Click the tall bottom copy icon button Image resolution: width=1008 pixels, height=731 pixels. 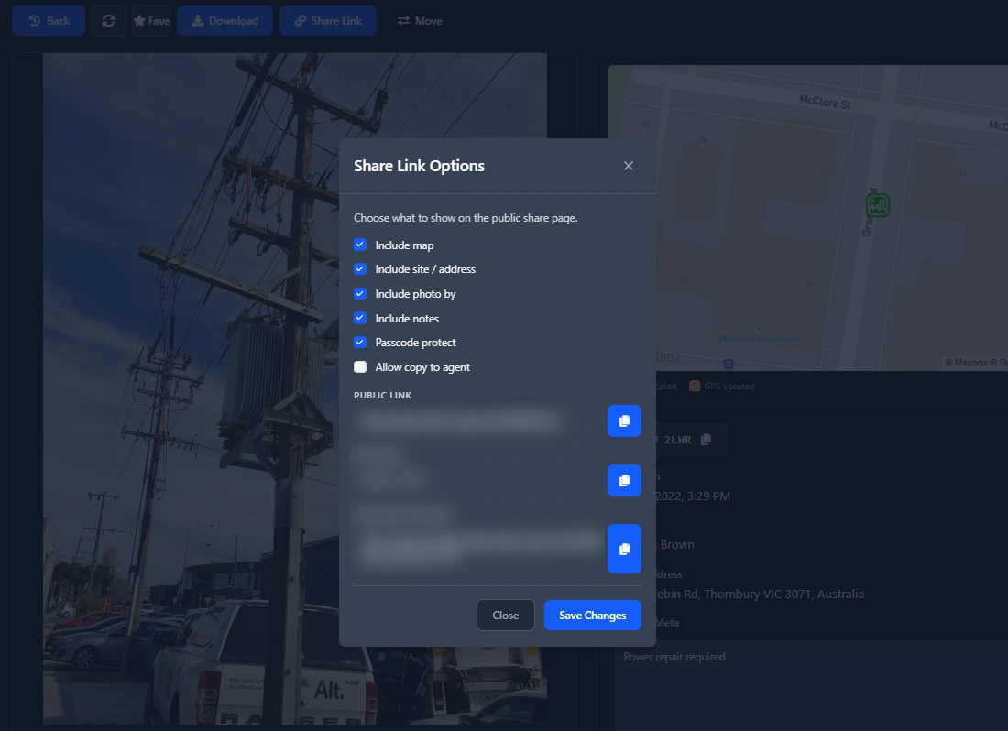[x=624, y=549]
